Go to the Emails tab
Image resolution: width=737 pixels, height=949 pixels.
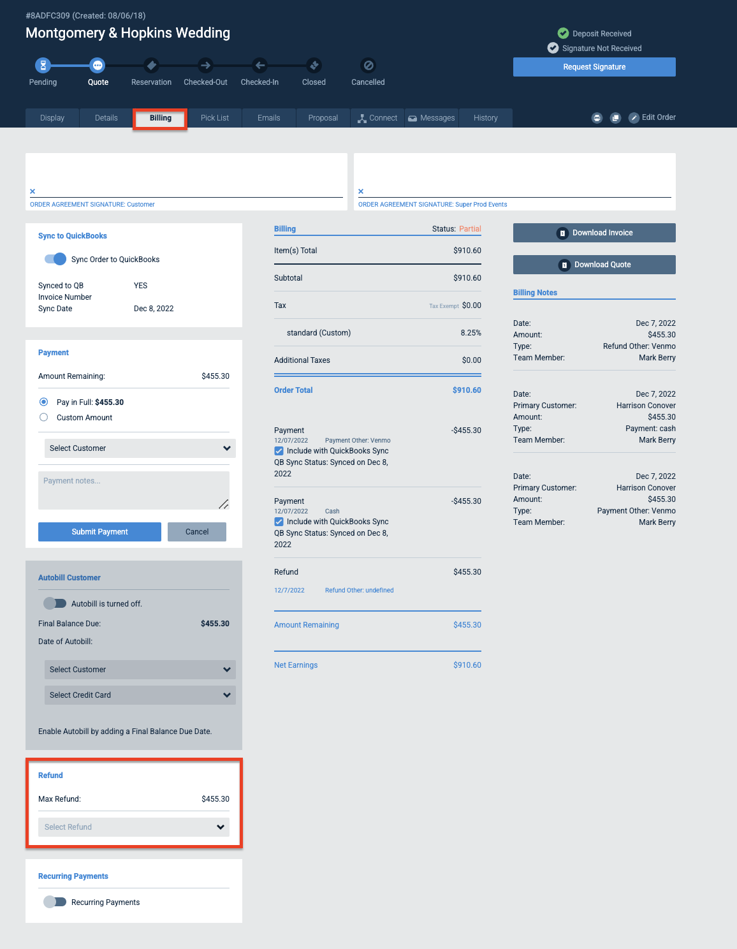point(269,118)
